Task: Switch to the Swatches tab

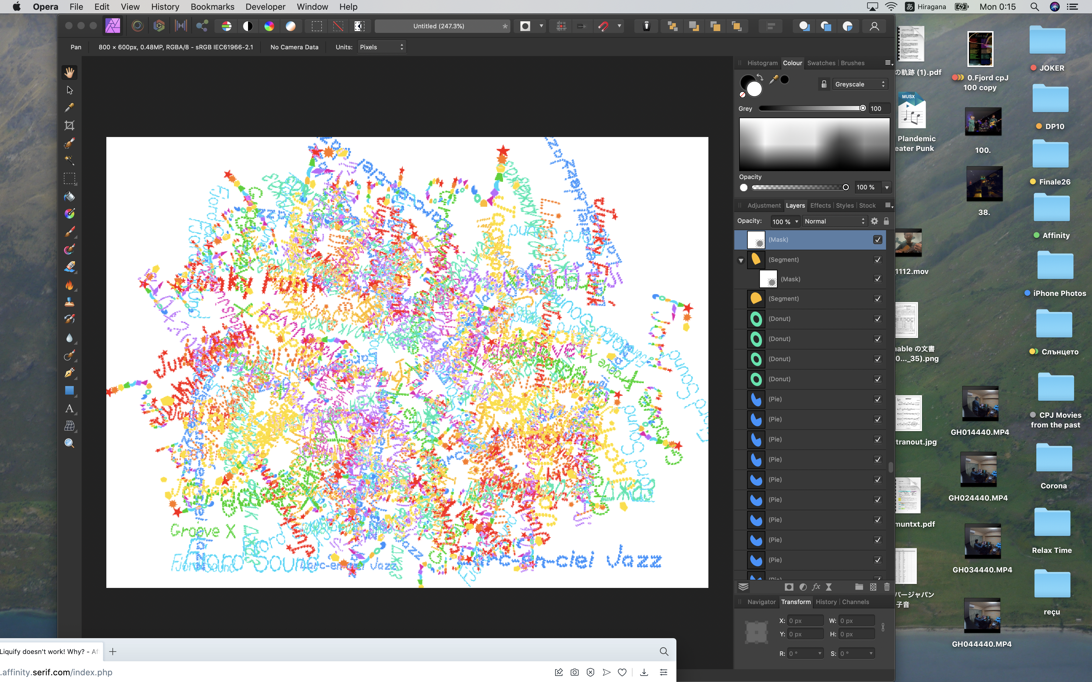Action: pyautogui.click(x=821, y=63)
